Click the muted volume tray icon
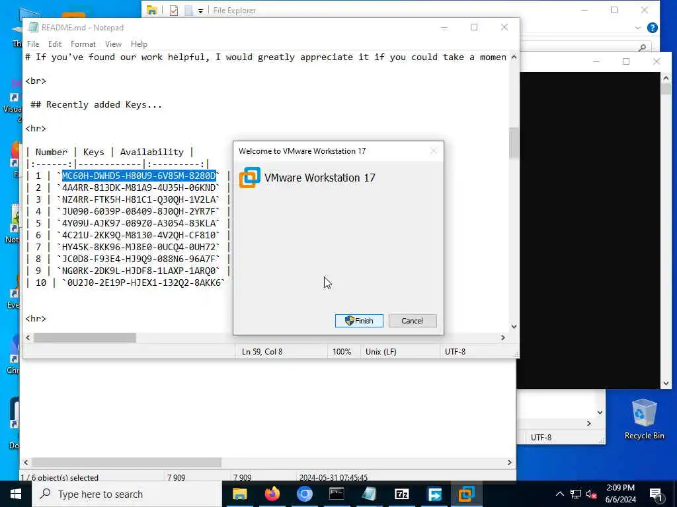This screenshot has width=677, height=507. (x=591, y=494)
